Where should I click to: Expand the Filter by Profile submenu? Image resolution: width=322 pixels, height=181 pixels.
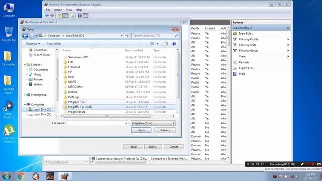point(288,39)
